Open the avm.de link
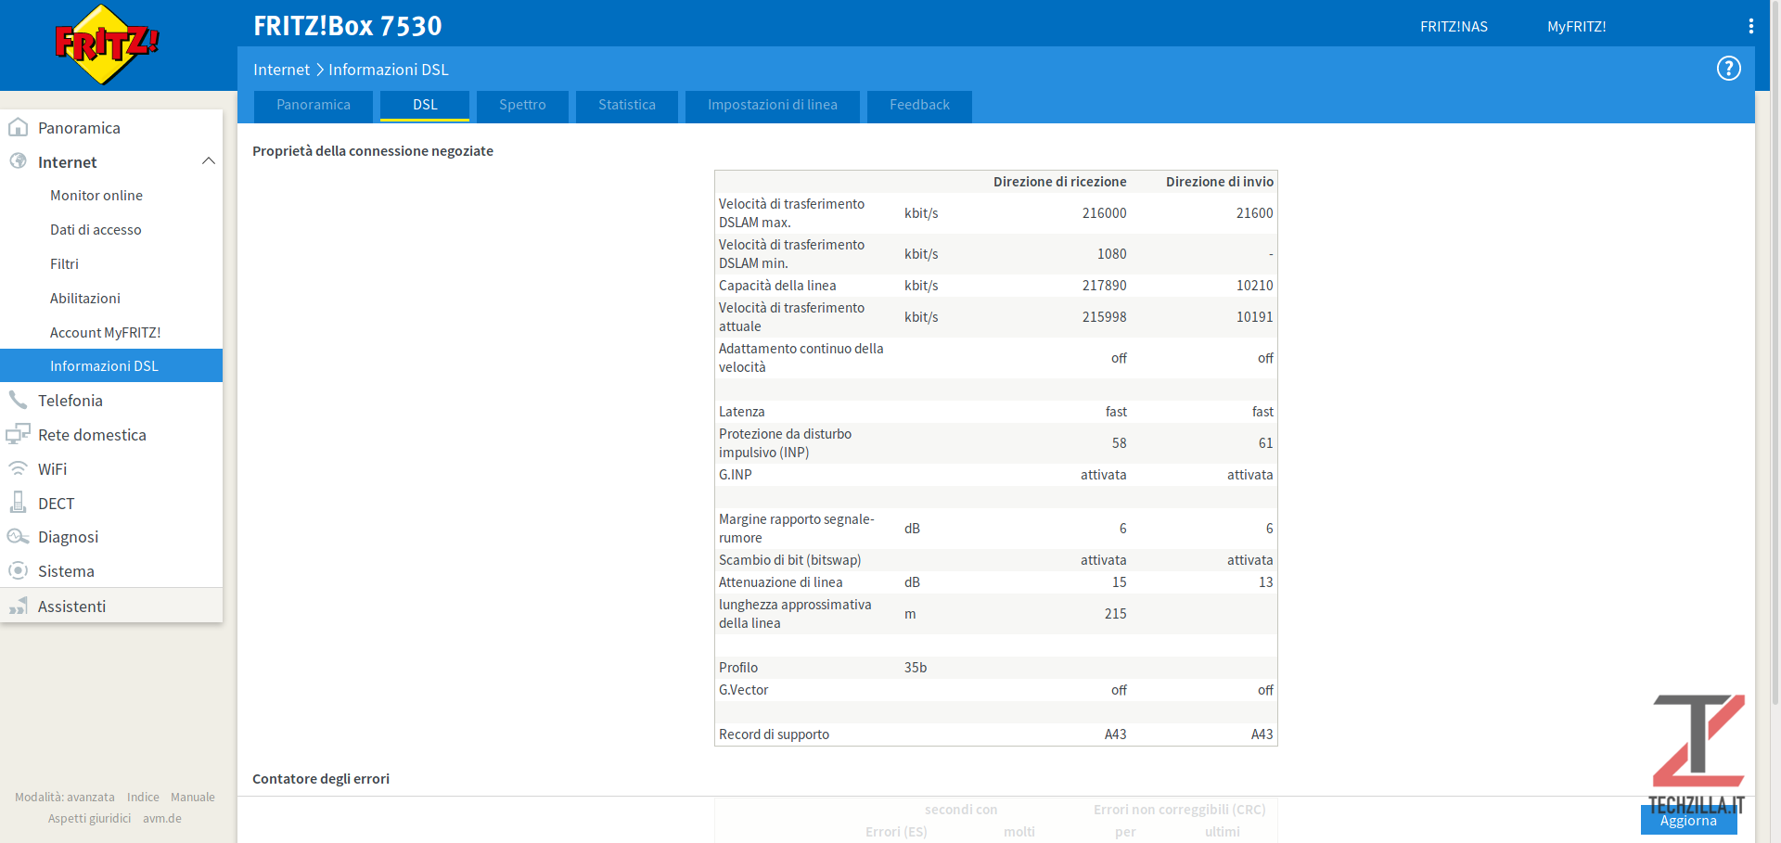This screenshot has height=843, width=1781. [162, 818]
